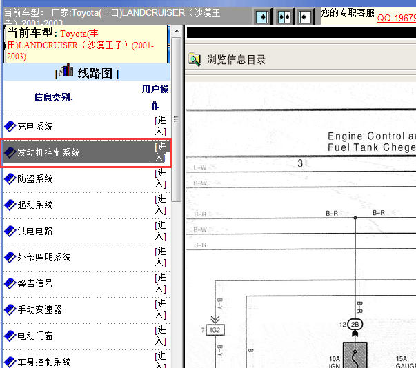
Task: Click the left-arrow panel layout icon
Action: [x=305, y=17]
